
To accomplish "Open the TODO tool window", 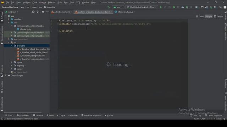I will point(9,115).
